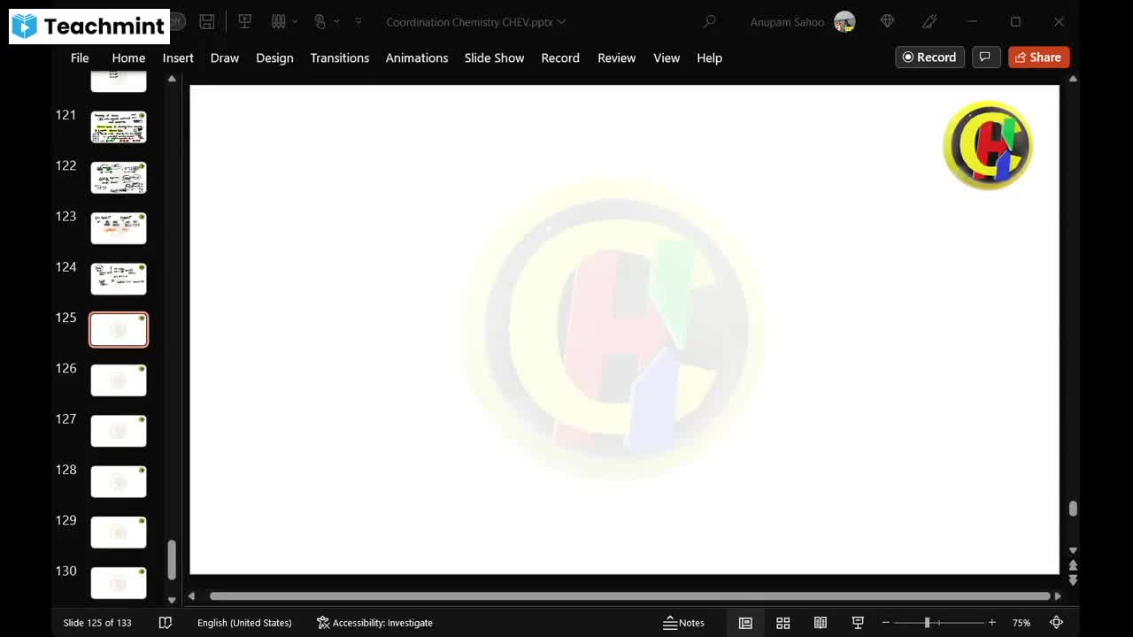Click the Slide 125 of 133 indicator

click(x=97, y=623)
